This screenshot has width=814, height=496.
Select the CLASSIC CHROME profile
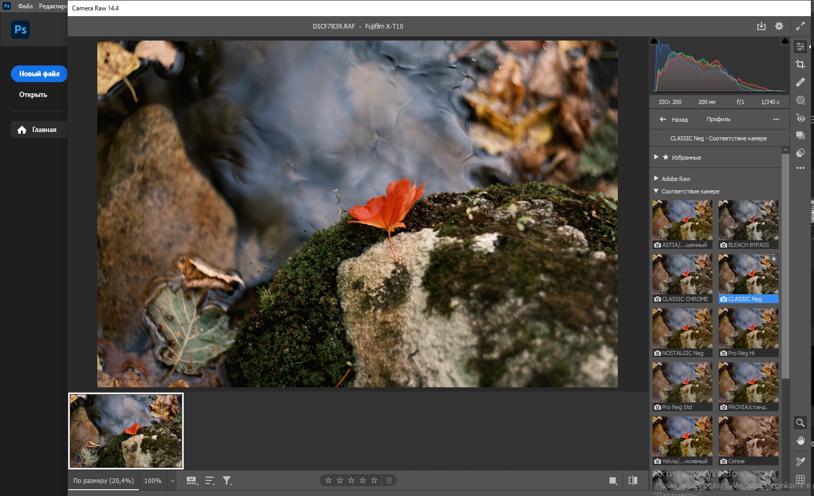pos(682,279)
